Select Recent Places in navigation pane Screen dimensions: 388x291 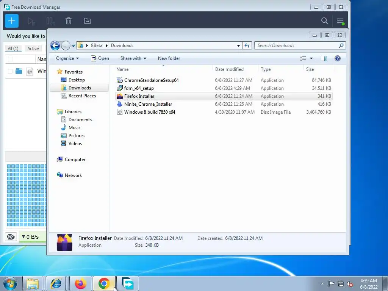82,96
